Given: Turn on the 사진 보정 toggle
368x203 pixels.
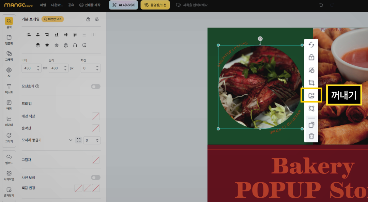Looking at the screenshot, I should click(95, 177).
